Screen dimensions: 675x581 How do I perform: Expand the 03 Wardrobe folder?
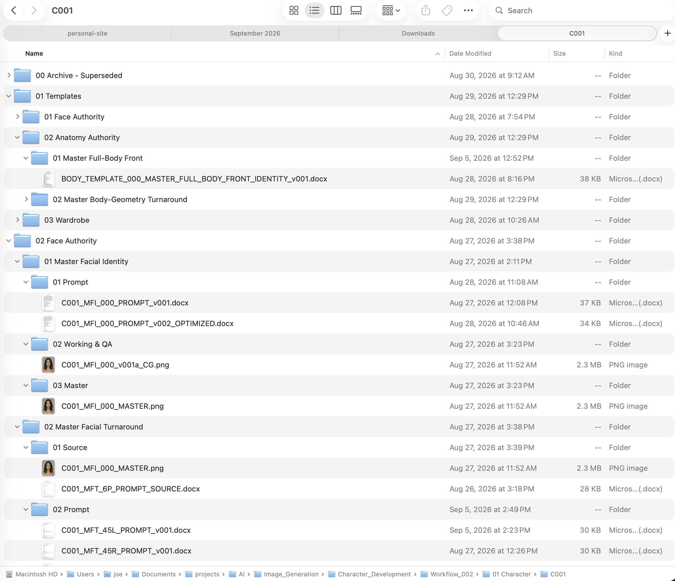(x=18, y=220)
